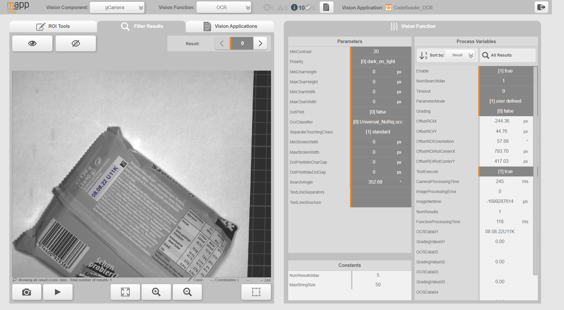Click the ROI selection frame button
This screenshot has width=564, height=310.
point(256,292)
